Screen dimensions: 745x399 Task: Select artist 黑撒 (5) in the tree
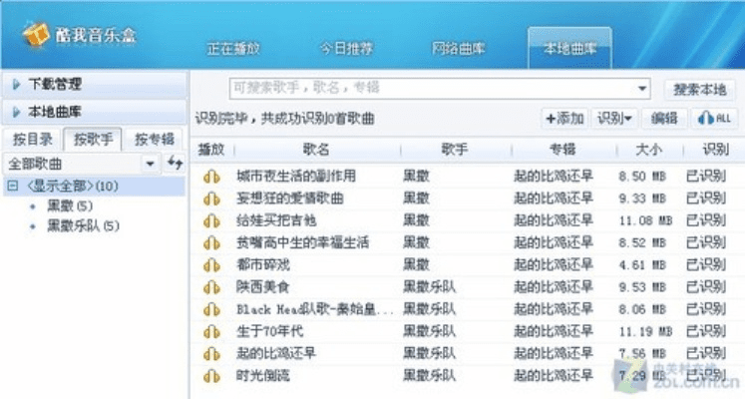coord(70,206)
